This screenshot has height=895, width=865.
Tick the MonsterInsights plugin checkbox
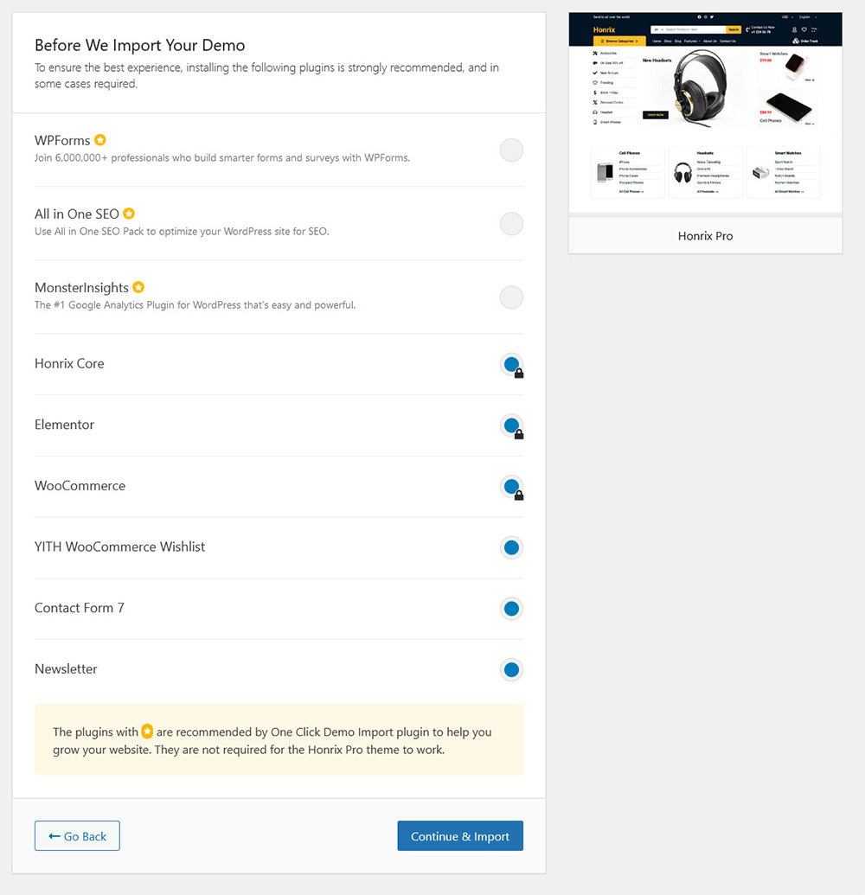coord(511,297)
